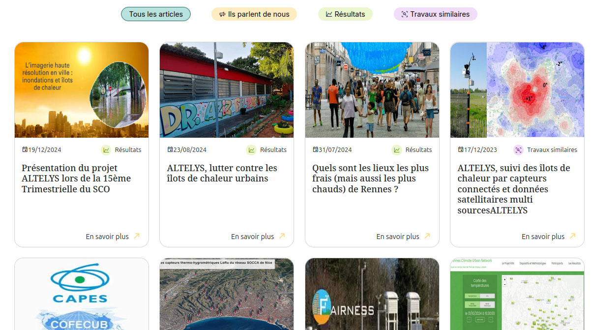The width and height of the screenshot is (591, 330).
Task: Open the CAPES COFECUB logo card
Action: pos(82,294)
